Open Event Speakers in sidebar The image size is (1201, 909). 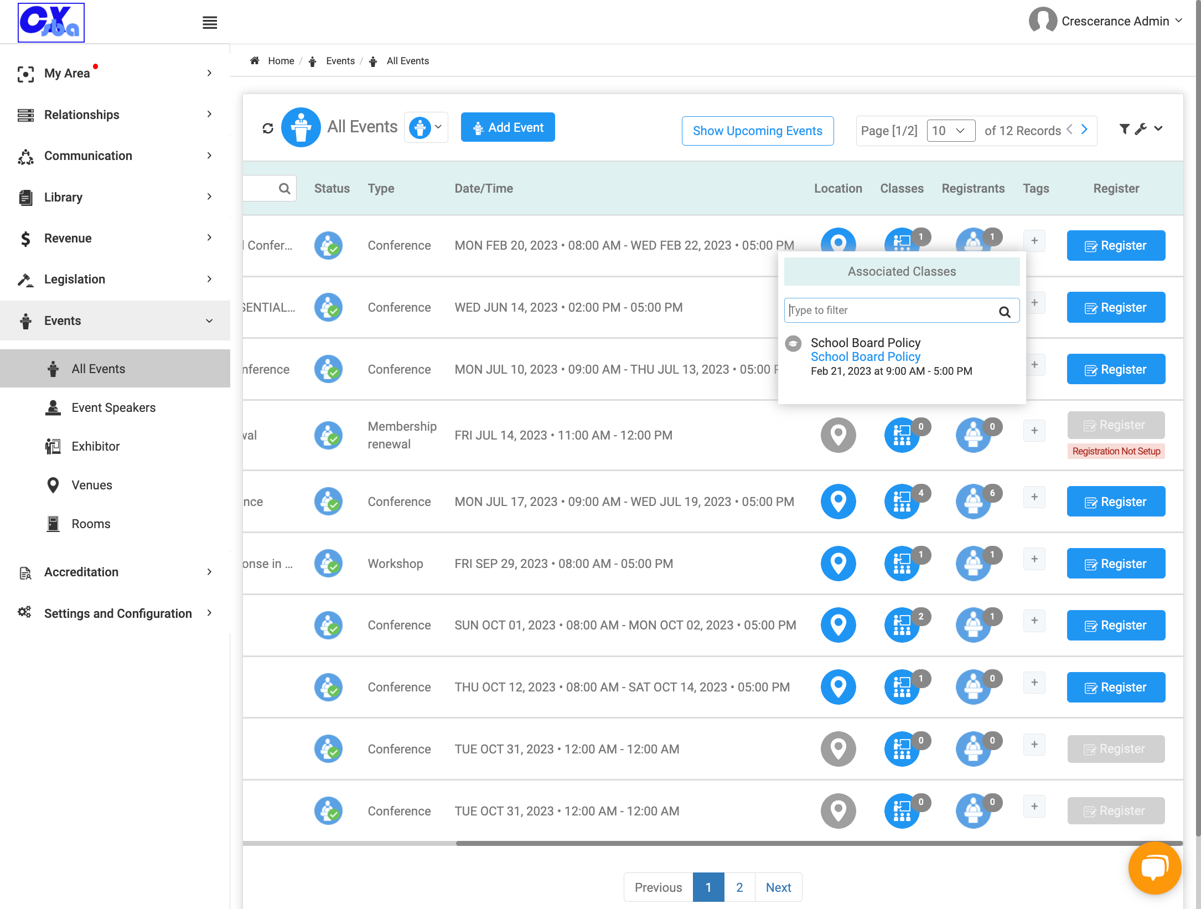[113, 407]
